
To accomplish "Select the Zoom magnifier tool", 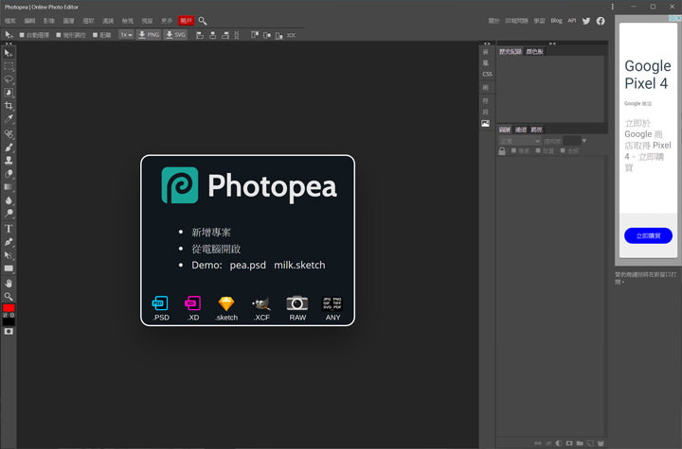I will point(9,297).
